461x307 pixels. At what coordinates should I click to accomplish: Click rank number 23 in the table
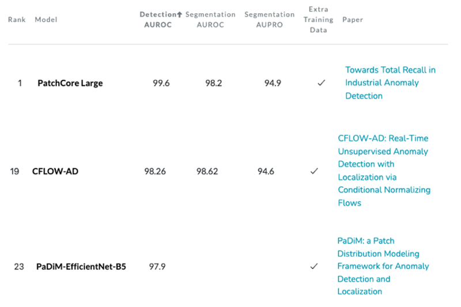19,267
